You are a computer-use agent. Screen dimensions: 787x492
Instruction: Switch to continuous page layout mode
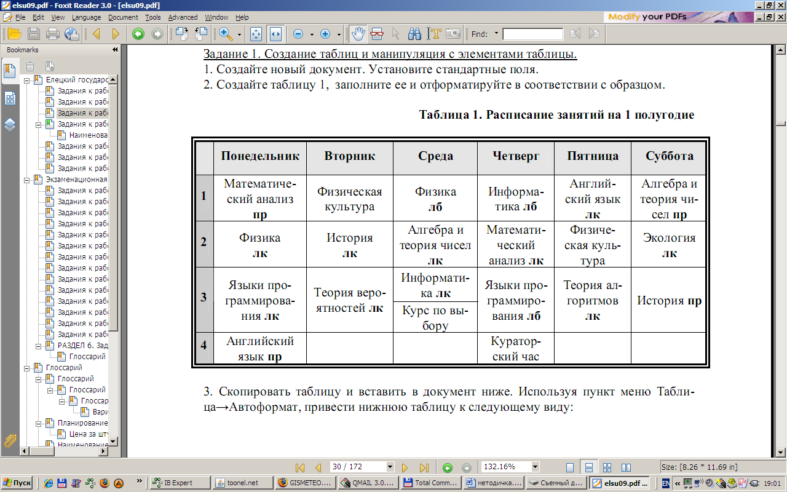coord(588,467)
